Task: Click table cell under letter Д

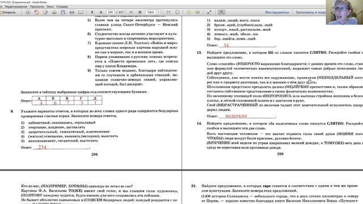Action: (x=95, y=103)
